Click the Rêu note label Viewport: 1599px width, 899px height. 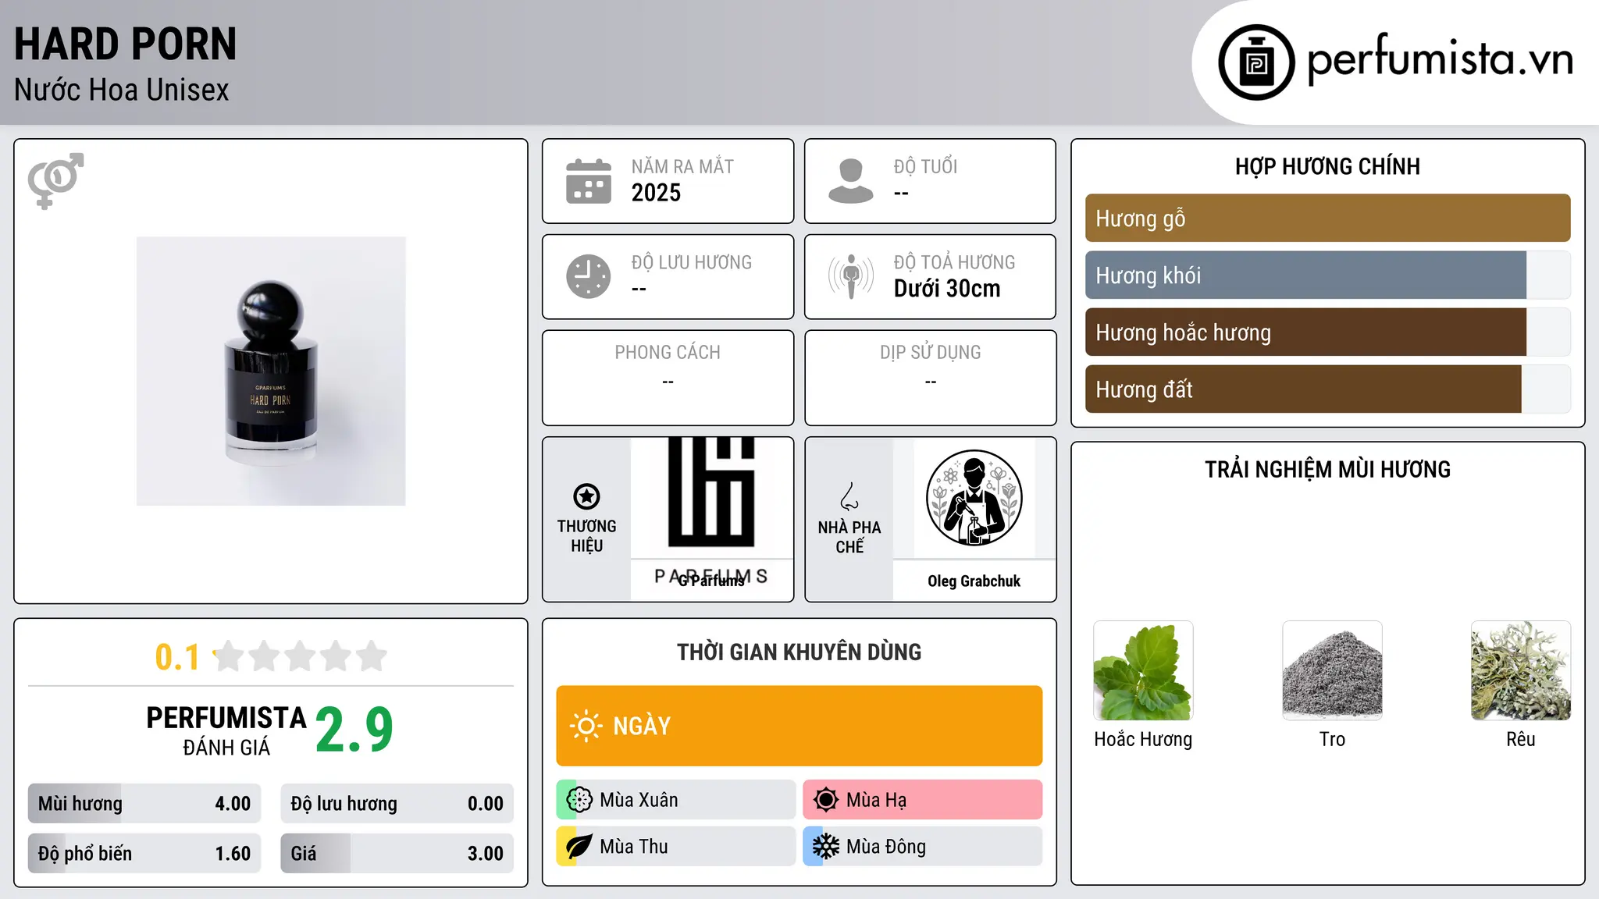[1521, 739]
